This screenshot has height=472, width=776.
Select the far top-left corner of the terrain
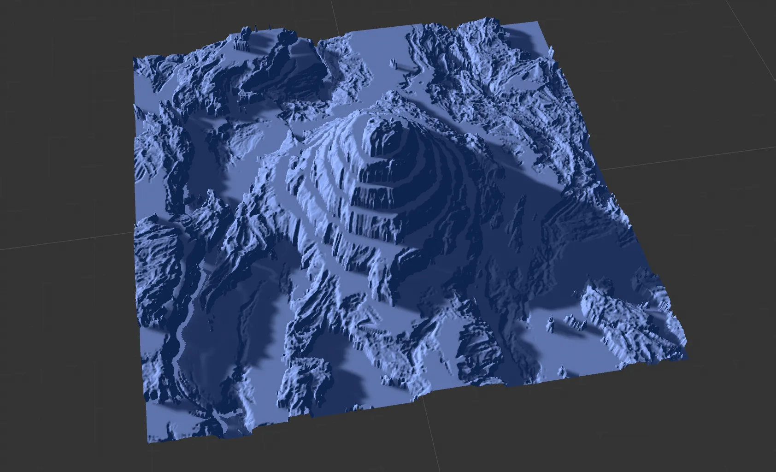tap(135, 59)
